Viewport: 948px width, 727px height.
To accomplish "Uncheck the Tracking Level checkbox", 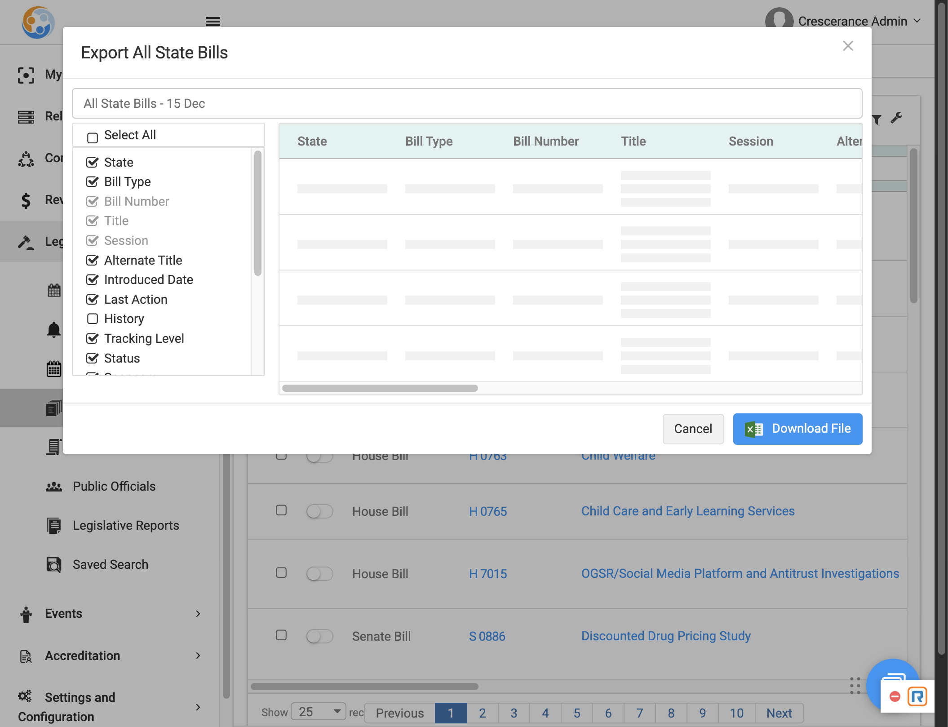I will [x=93, y=338].
